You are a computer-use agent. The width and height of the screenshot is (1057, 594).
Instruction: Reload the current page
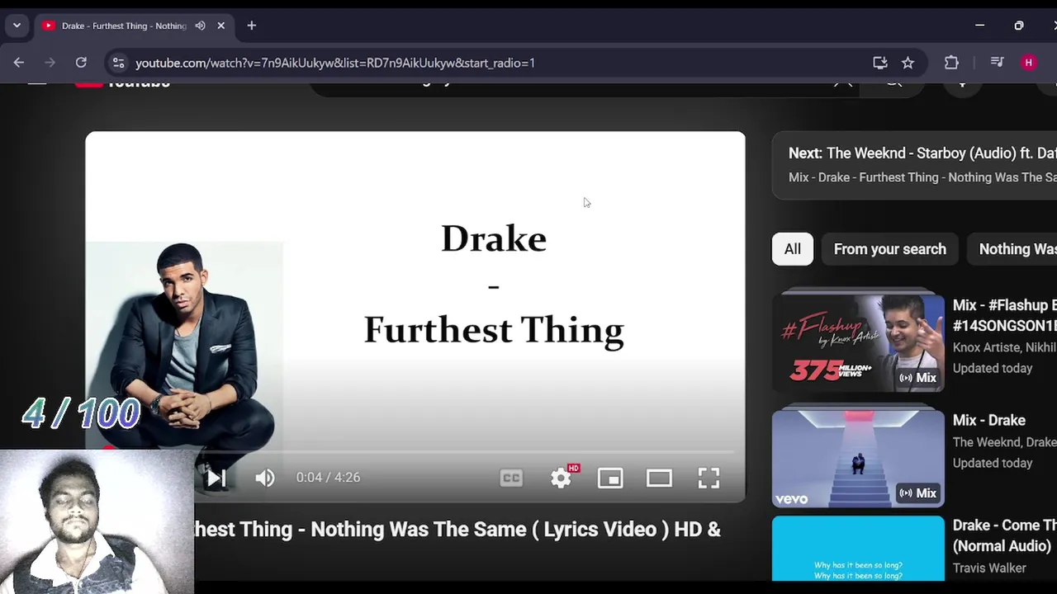click(x=81, y=63)
